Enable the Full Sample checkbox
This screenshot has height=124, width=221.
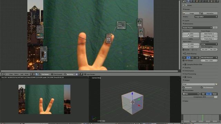coord(183,61)
